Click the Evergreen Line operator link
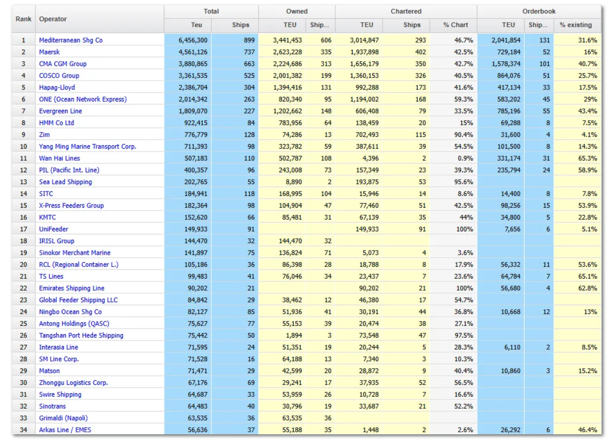Screen dimensions: 616x442 pos(61,111)
